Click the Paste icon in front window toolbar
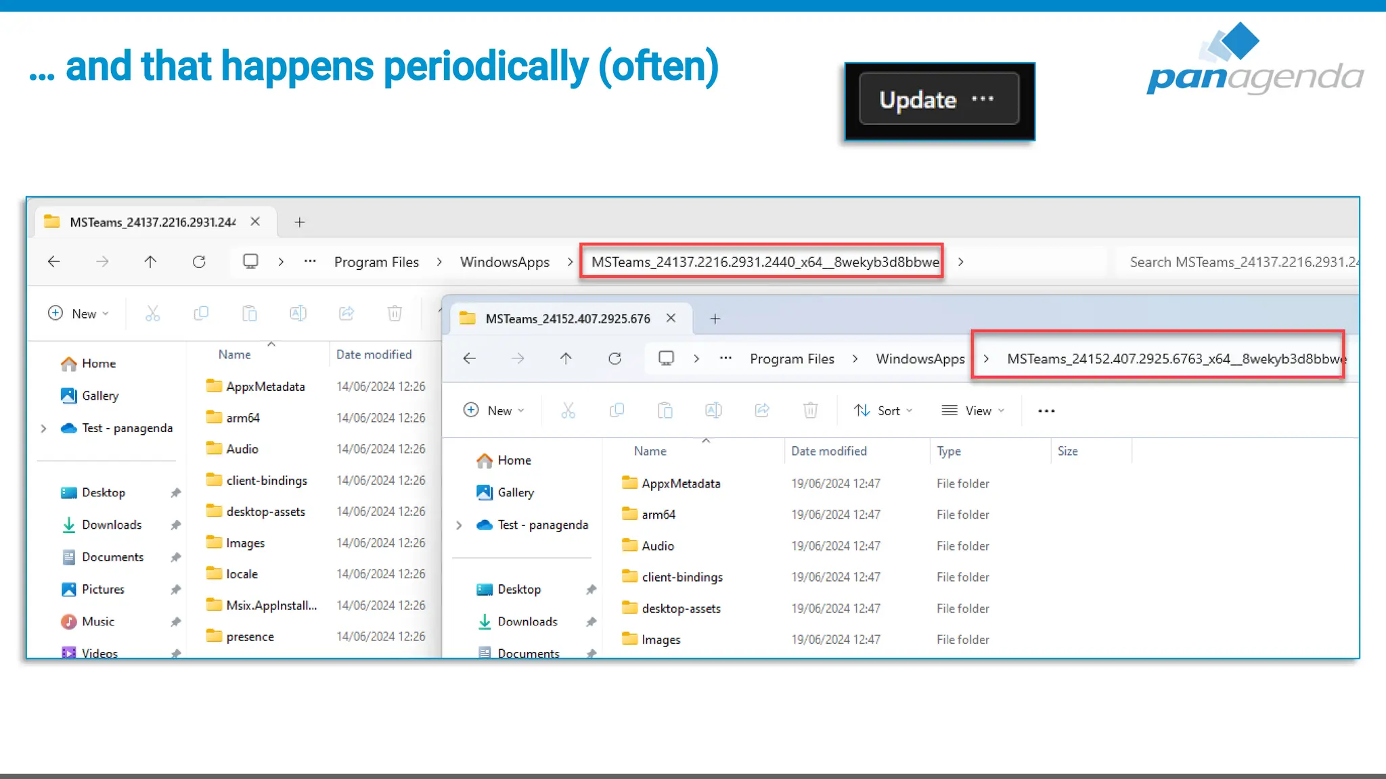The height and width of the screenshot is (779, 1386). [x=665, y=410]
